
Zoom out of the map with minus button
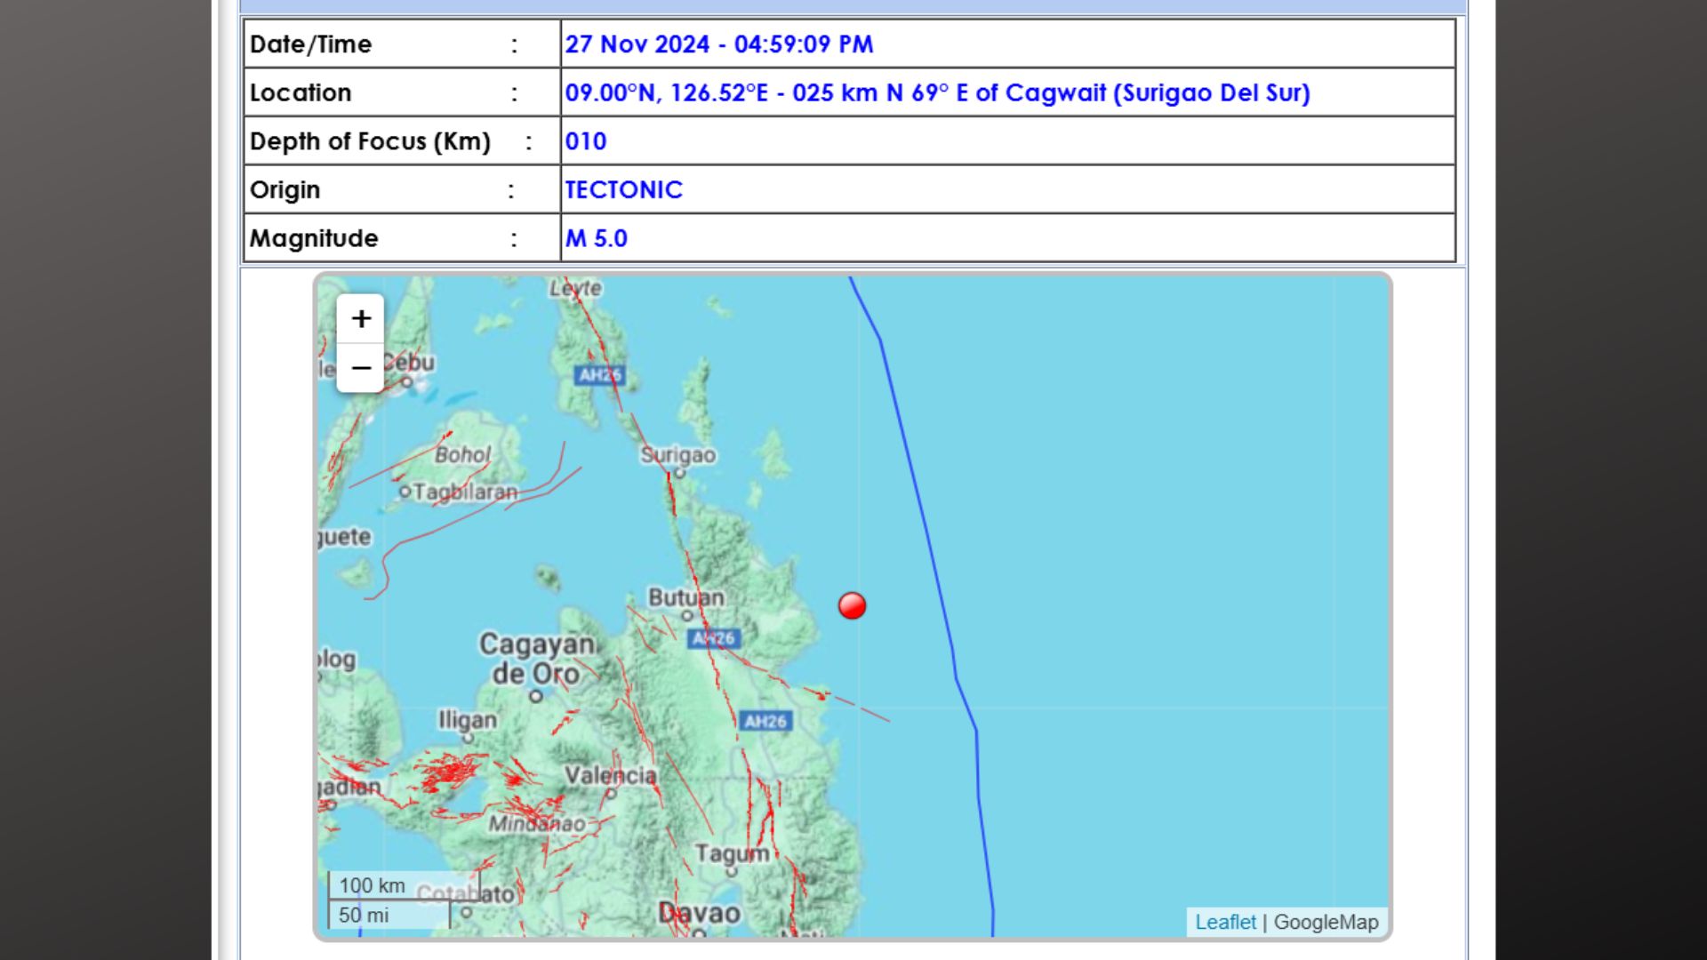[360, 367]
